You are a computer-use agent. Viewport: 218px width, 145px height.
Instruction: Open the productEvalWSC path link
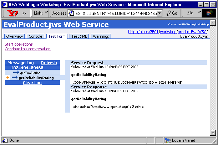pyautogui.click(x=192, y=32)
